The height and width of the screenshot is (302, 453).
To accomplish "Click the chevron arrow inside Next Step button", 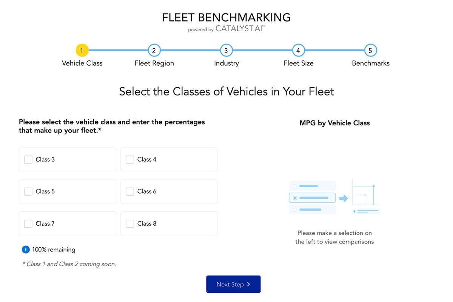I will (248, 284).
